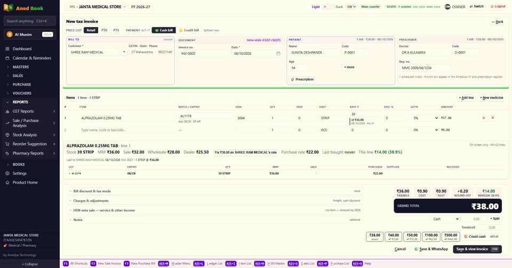Click the ₹500.00 quick tender button
Viewport: 512px width, 268px height.
point(451,237)
